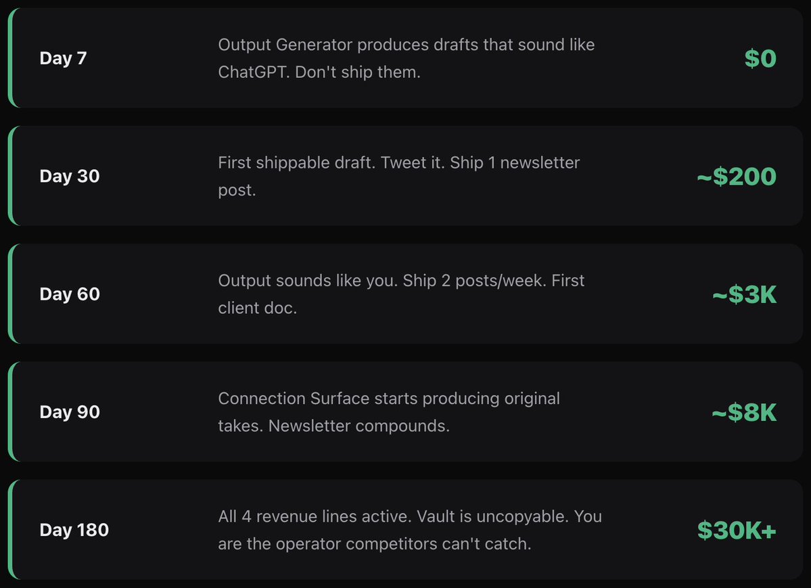
Task: Click the green accent bar on Day 60 card
Action: 11,294
